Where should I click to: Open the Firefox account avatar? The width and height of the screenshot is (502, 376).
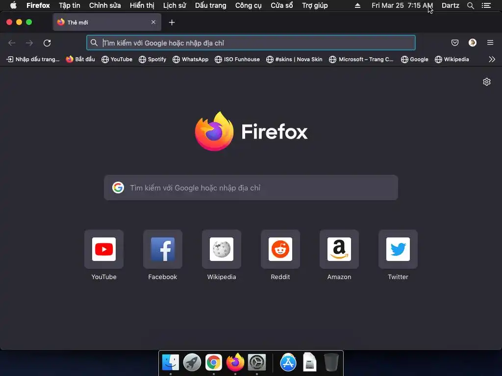472,43
